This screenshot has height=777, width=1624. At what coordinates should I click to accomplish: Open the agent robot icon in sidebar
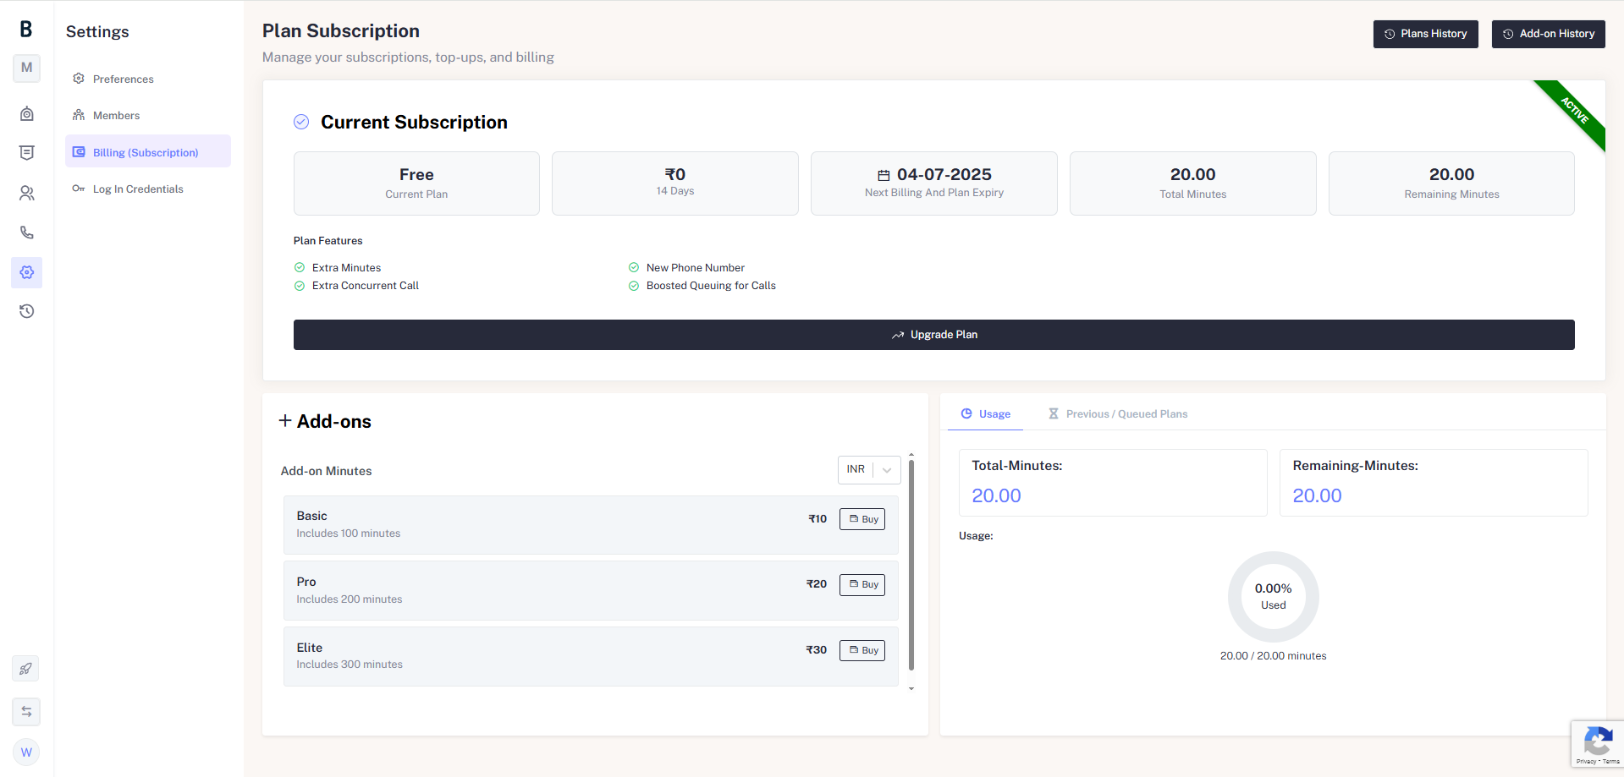pos(27,113)
